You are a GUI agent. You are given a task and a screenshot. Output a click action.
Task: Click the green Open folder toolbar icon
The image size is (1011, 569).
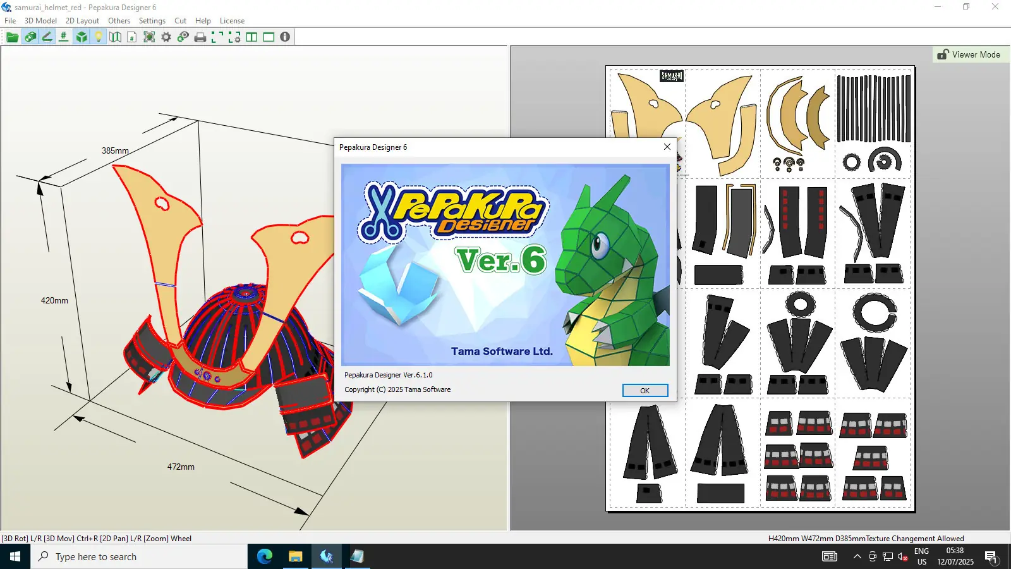point(12,37)
